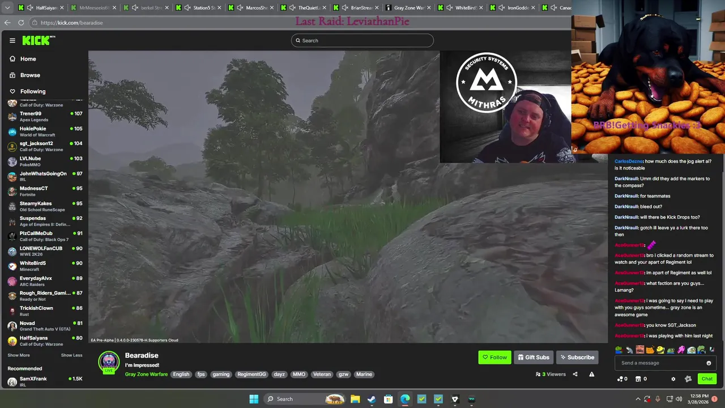Insert the pink emote in the emote row
Image resolution: width=725 pixels, height=408 pixels.
(x=681, y=350)
